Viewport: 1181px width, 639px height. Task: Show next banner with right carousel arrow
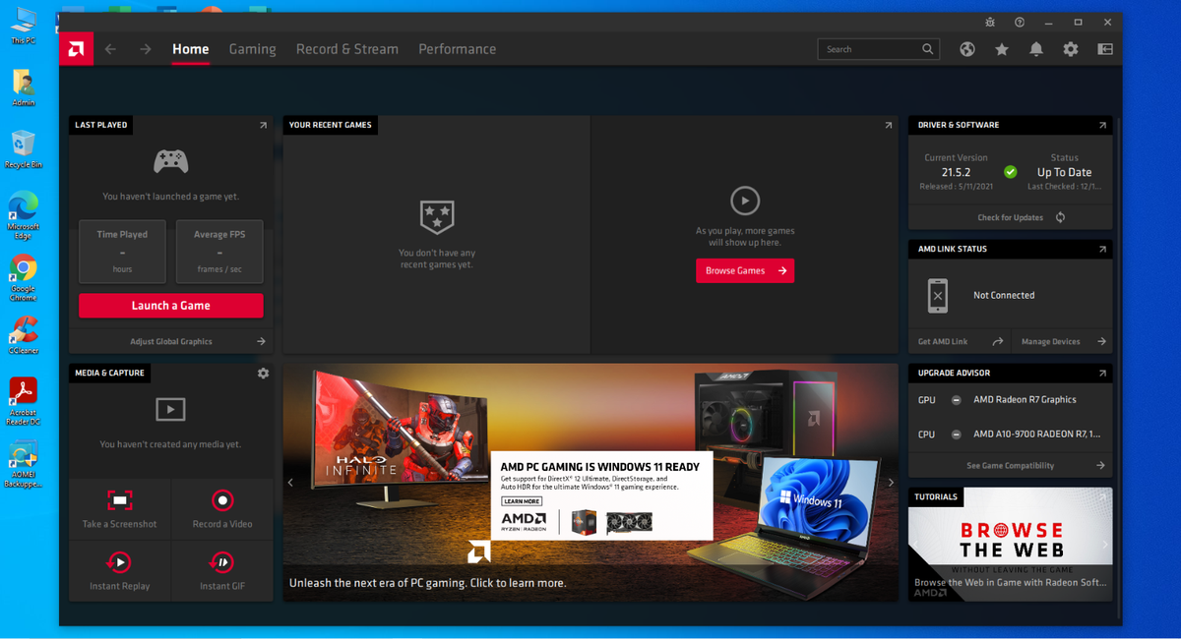click(x=891, y=483)
